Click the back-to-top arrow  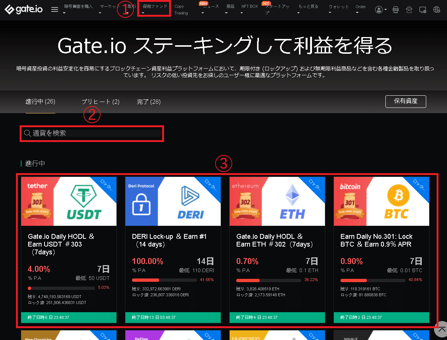point(441,329)
